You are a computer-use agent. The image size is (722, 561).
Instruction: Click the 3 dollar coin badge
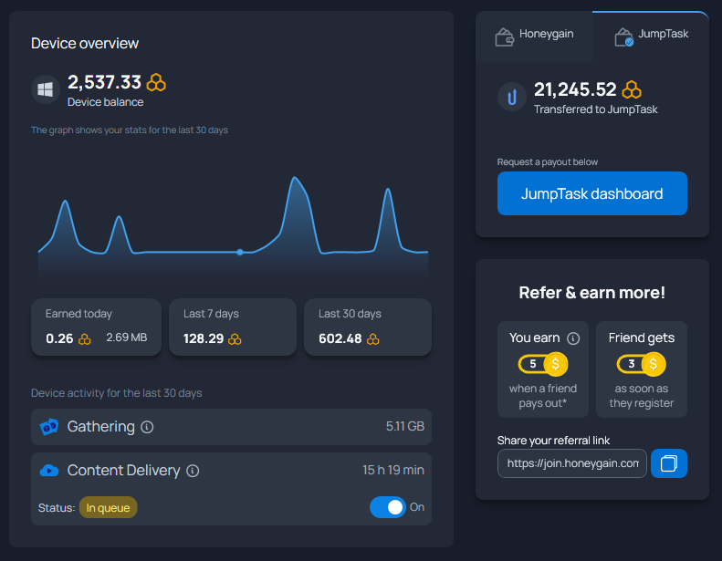642,364
